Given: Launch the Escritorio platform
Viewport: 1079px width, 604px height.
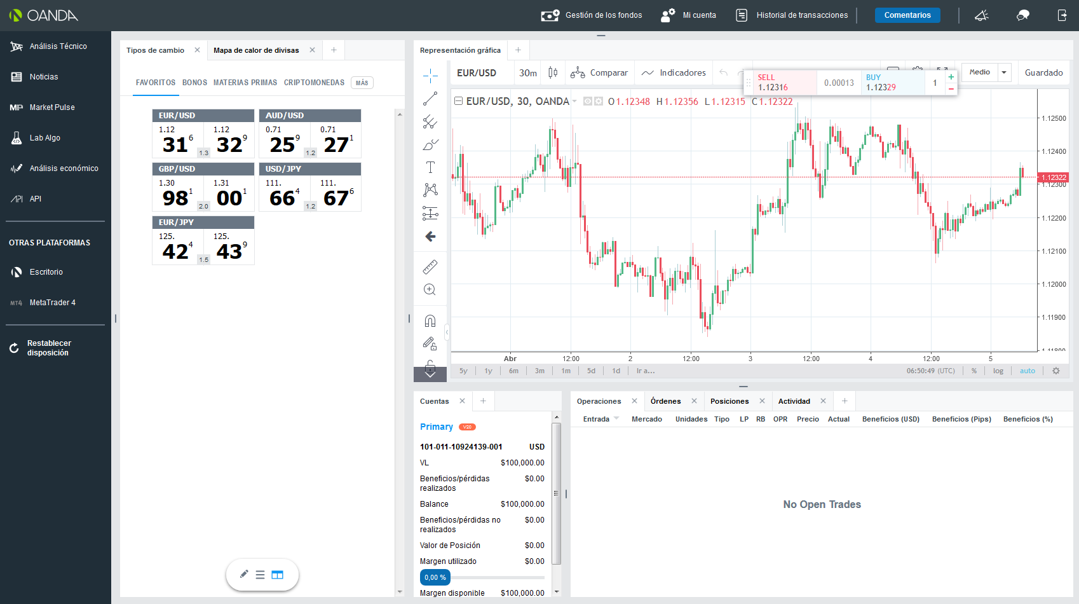Looking at the screenshot, I should tap(37, 272).
